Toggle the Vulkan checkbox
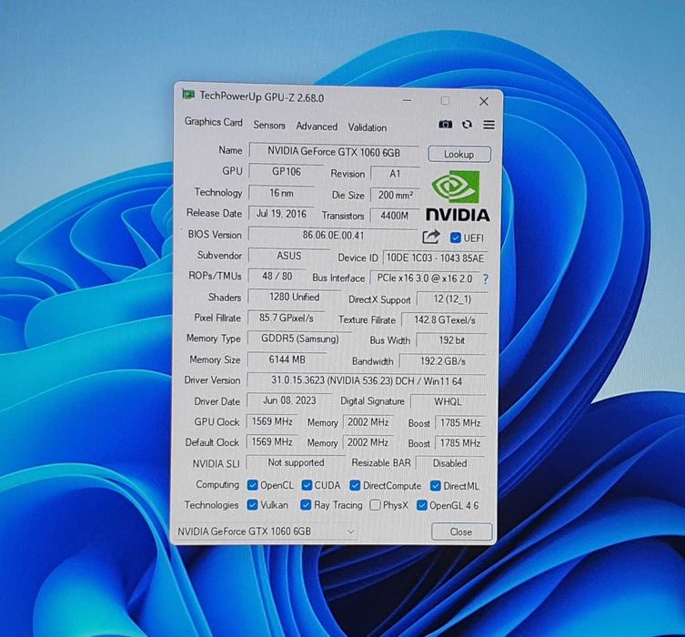This screenshot has width=685, height=637. pos(252,505)
